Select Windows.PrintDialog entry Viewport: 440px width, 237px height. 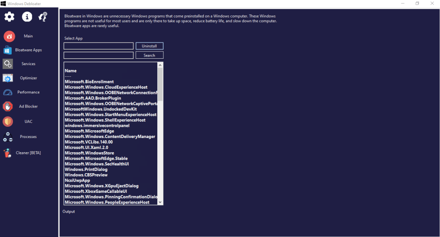(86, 170)
